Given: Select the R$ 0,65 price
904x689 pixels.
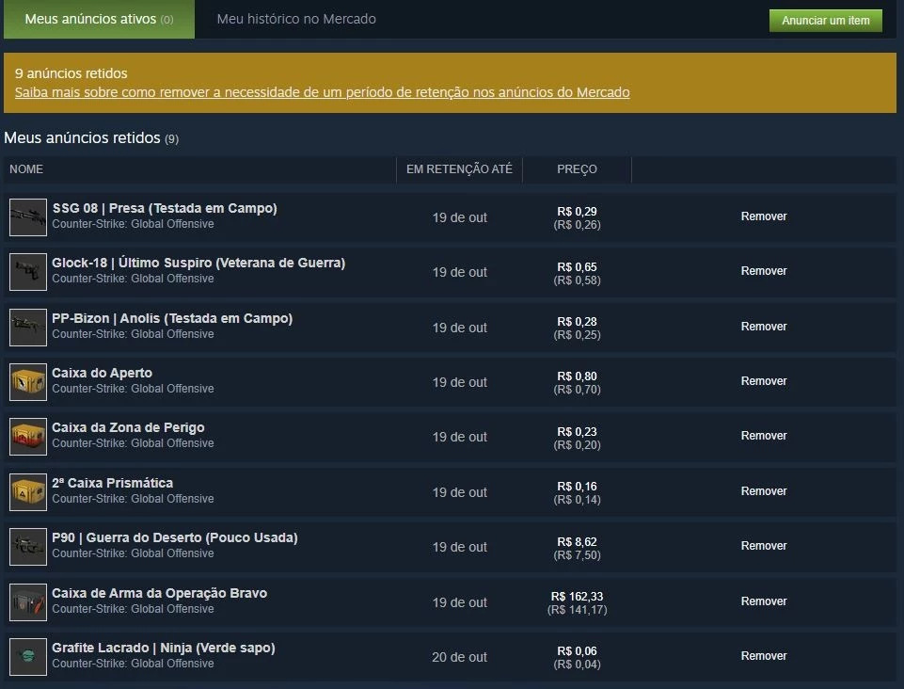Looking at the screenshot, I should click(x=577, y=267).
